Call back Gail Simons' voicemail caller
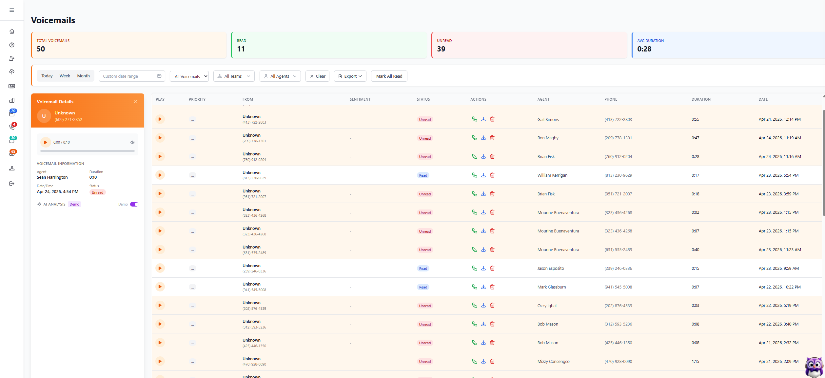825x378 pixels. point(474,119)
